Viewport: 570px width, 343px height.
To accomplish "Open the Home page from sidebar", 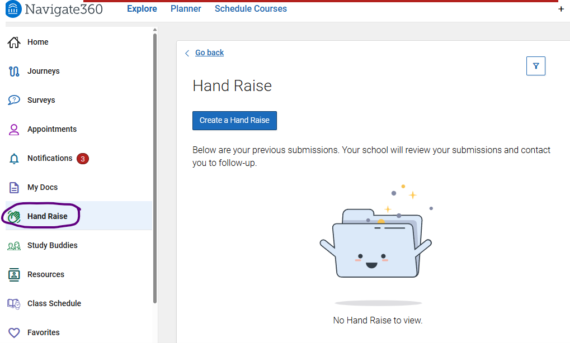I will point(37,42).
